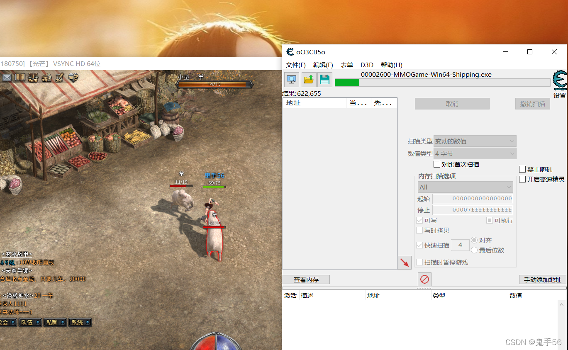Click the green scan progress bar

(443, 83)
